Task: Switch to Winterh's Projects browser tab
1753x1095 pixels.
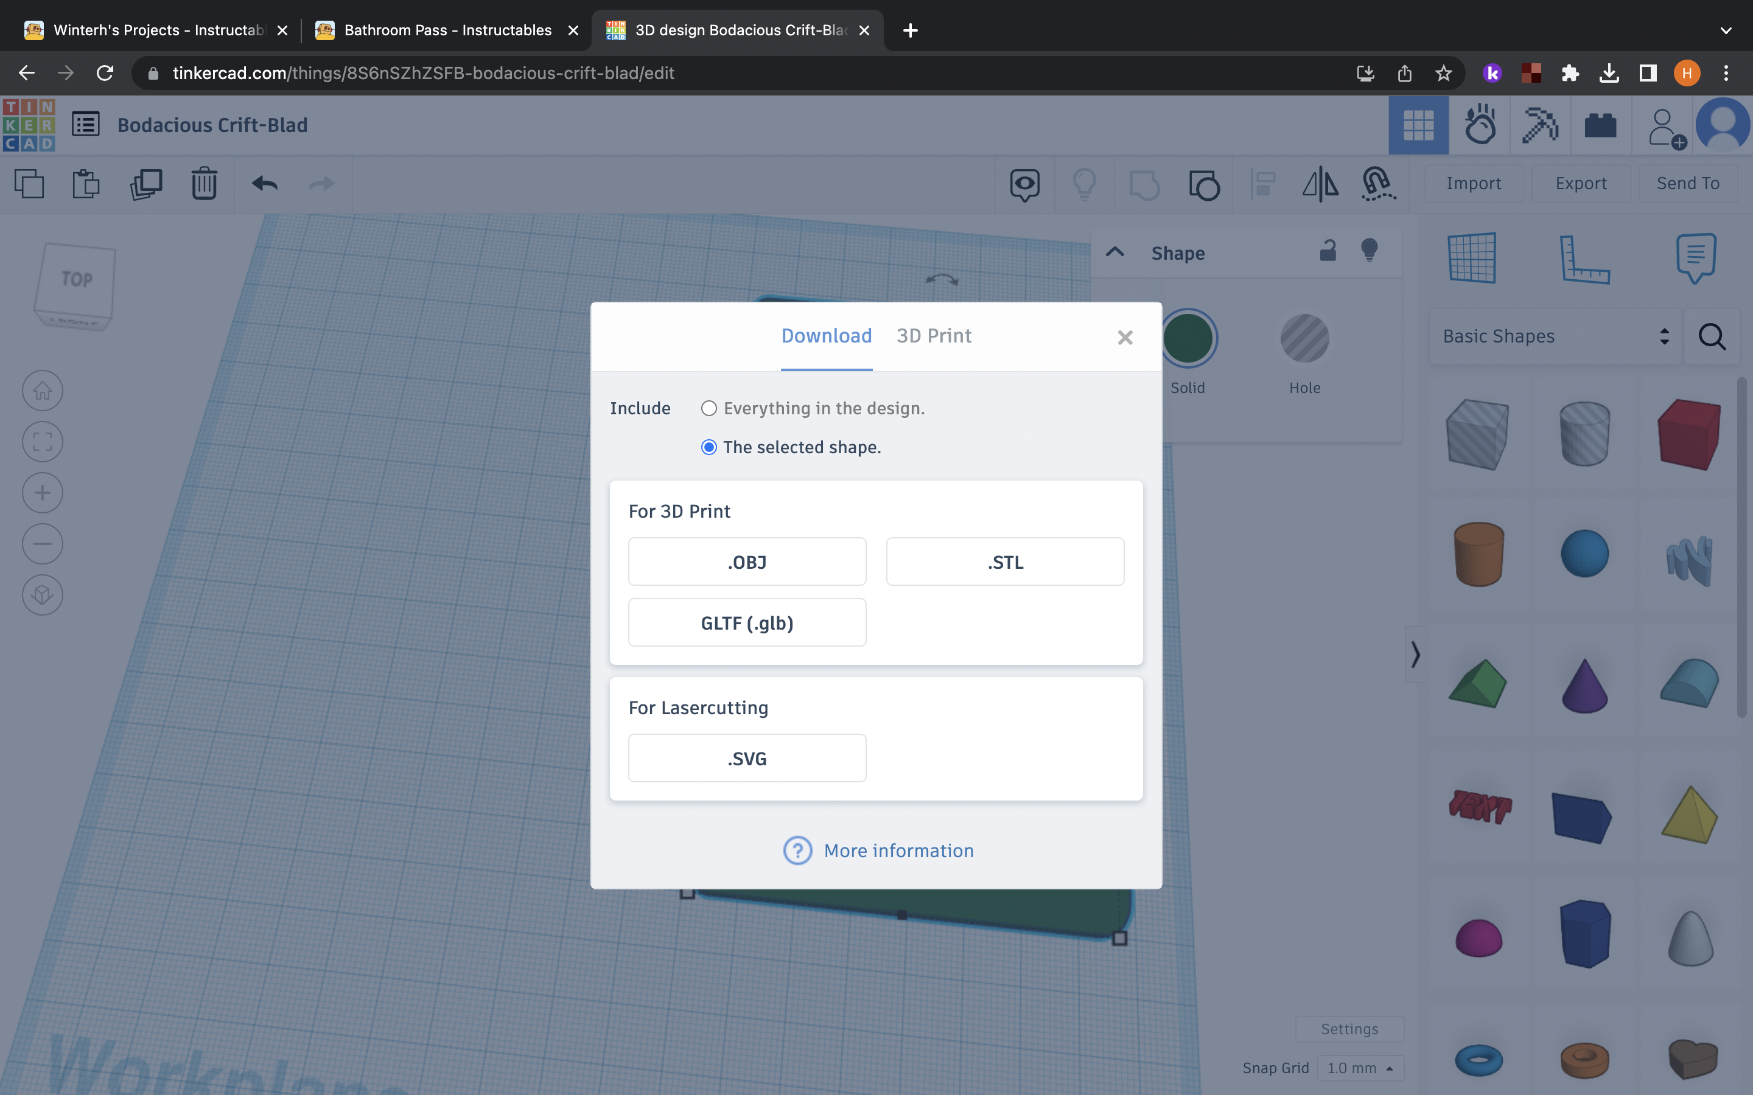Action: (155, 30)
